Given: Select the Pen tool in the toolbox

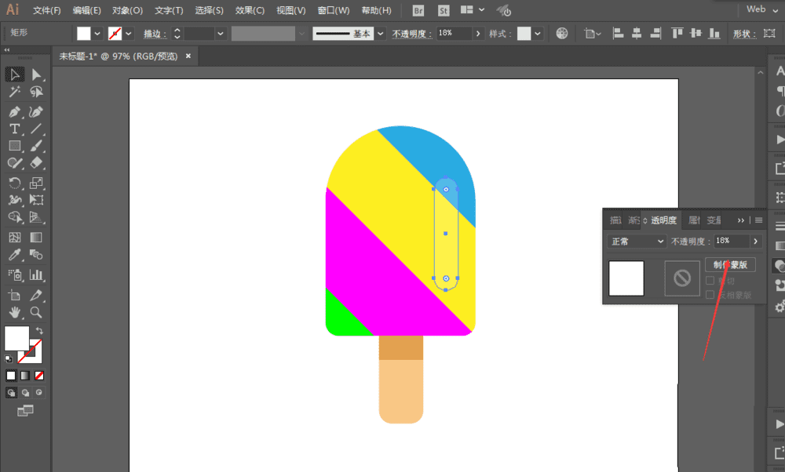Looking at the screenshot, I should (14, 111).
